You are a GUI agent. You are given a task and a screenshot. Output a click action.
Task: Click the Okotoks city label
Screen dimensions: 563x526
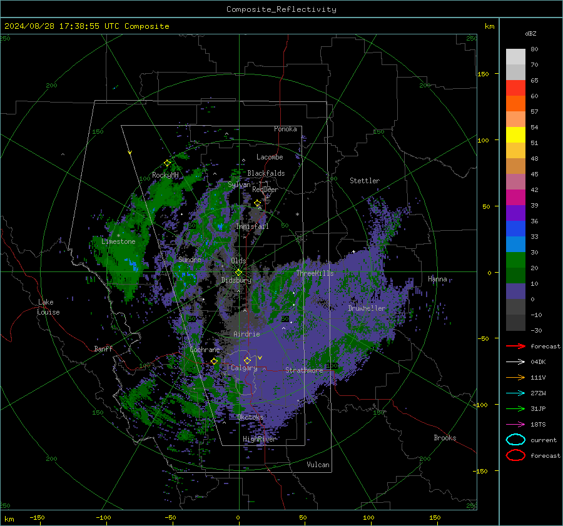(x=250, y=417)
